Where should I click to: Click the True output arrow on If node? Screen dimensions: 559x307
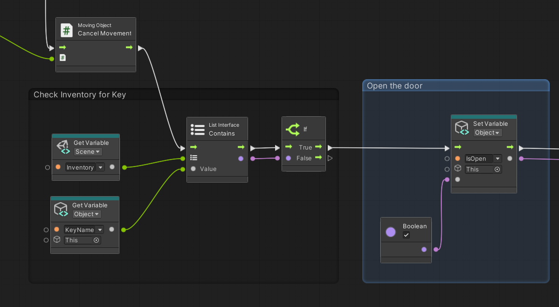point(318,147)
